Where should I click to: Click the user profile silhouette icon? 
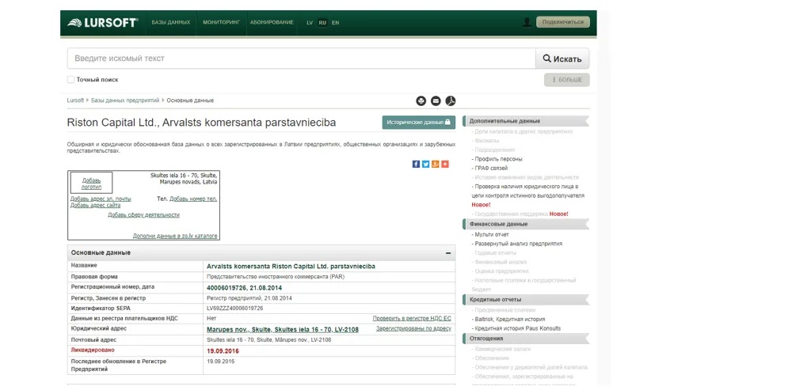point(527,22)
